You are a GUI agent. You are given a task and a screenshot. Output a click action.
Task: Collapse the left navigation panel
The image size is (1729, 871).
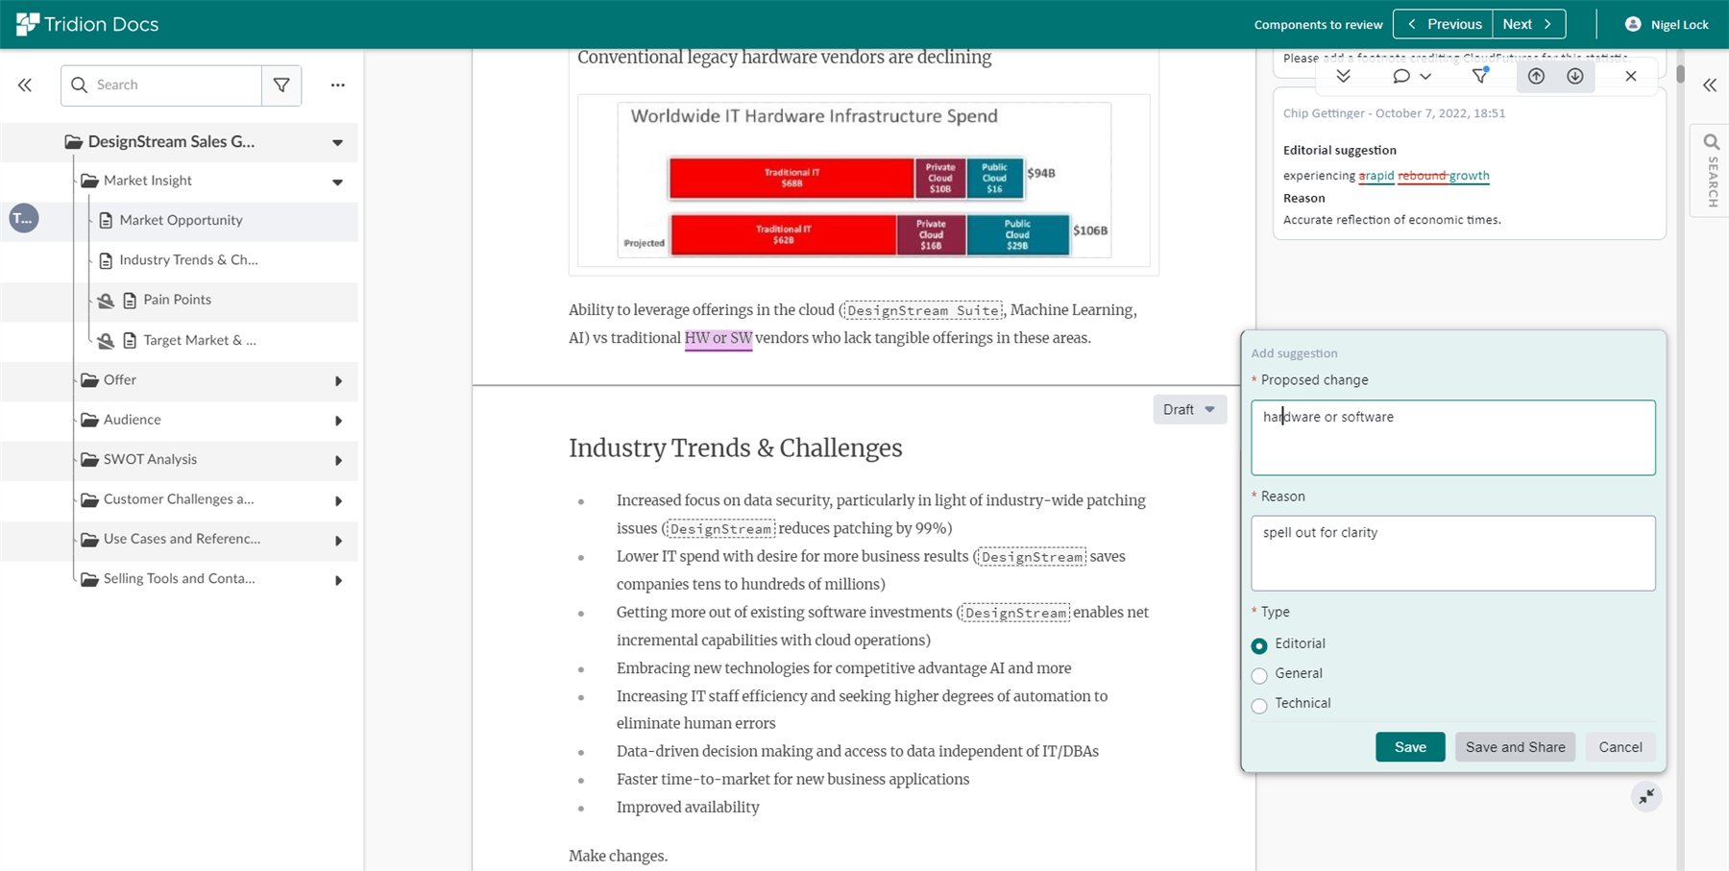[x=25, y=85]
